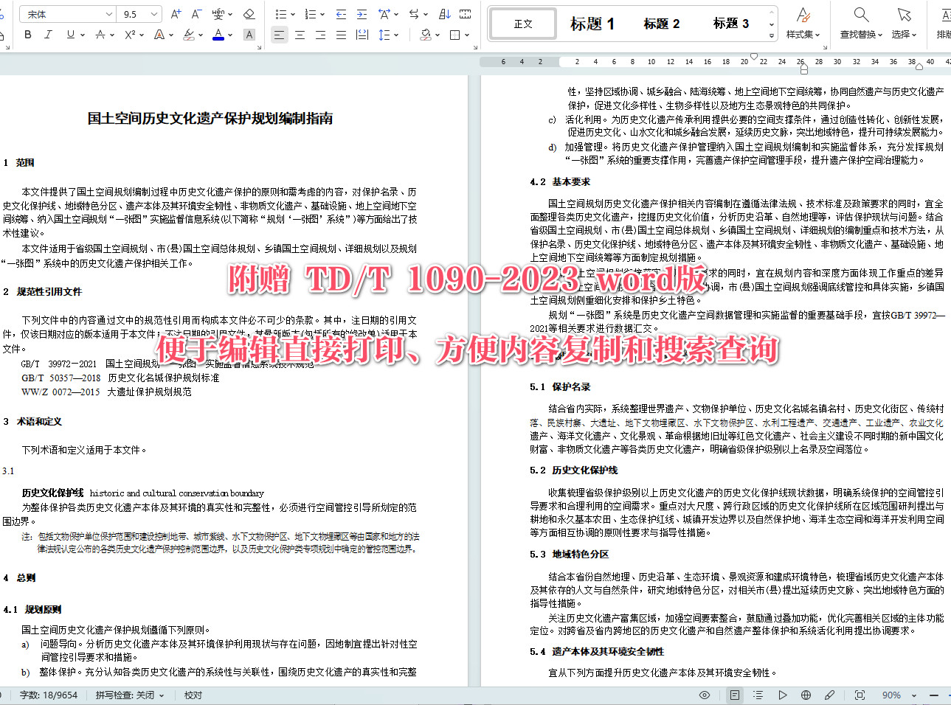Image resolution: width=951 pixels, height=705 pixels.
Task: Apply strikethrough to text
Action: coord(100,35)
